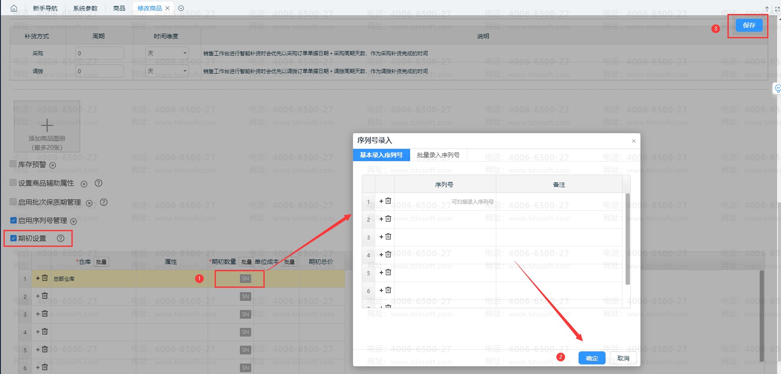Click SN icon in row 1 of the opening table
This screenshot has height=374, width=781.
pyautogui.click(x=246, y=279)
